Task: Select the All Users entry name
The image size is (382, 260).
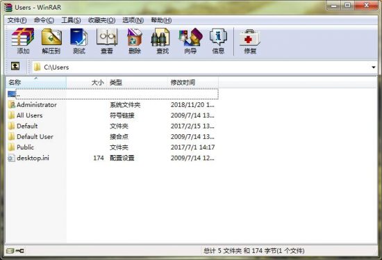Action: pyautogui.click(x=29, y=115)
